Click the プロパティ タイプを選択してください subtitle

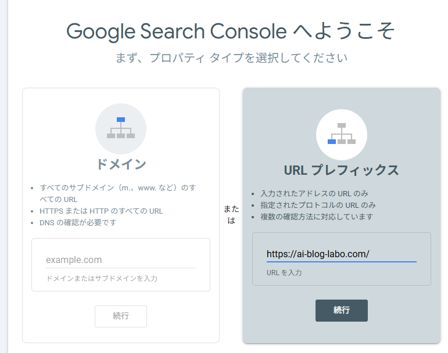[231, 58]
